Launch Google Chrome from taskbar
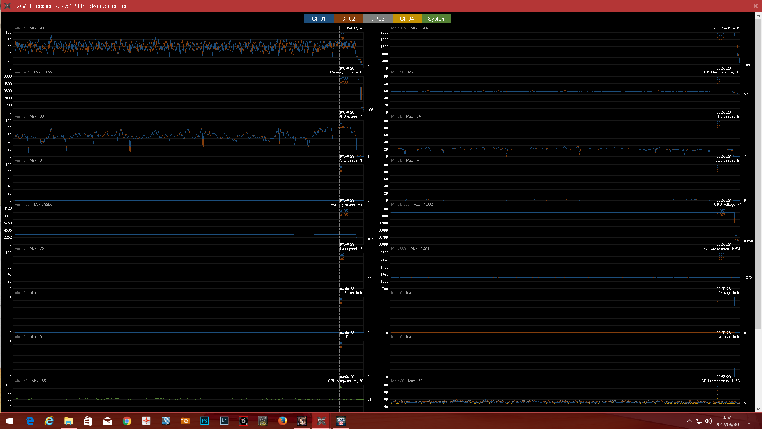The image size is (762, 429). (x=127, y=421)
